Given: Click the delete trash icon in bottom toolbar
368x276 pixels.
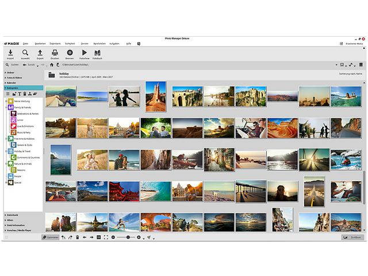Looking at the screenshot, I should coord(78,237).
